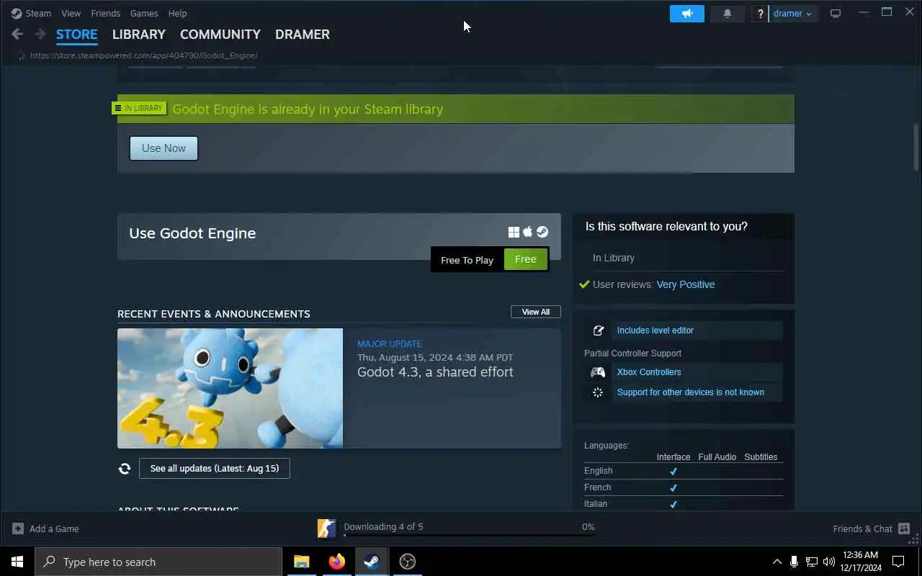Screen dimensions: 922x576
Task: Click the English language row
Action: click(x=684, y=471)
